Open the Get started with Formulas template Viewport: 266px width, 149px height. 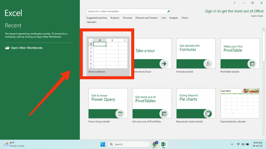pos(196,53)
